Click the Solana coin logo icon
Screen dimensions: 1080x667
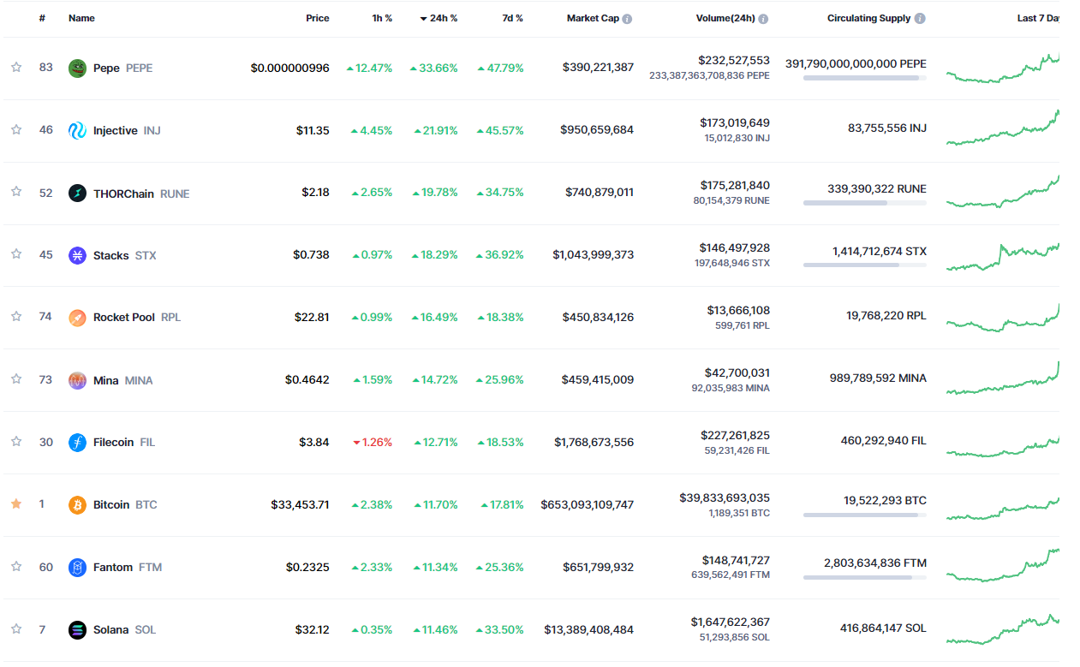pos(77,629)
